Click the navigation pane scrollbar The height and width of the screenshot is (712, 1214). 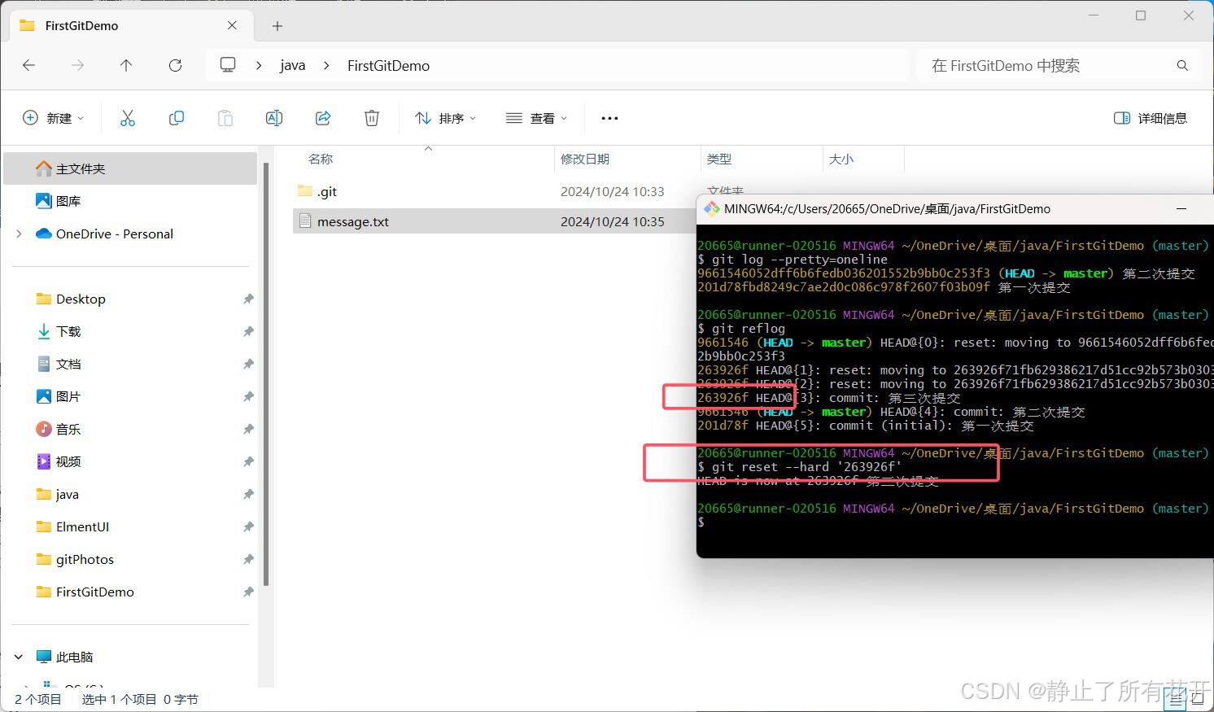[266, 374]
